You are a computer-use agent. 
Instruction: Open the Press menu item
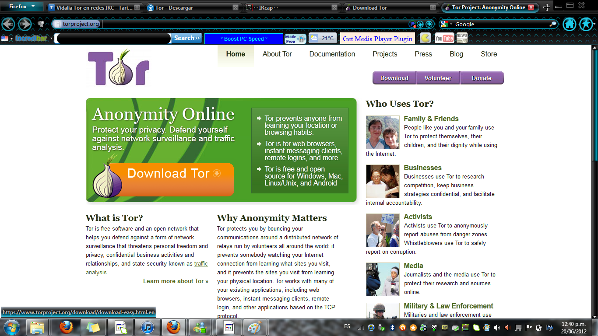point(423,54)
